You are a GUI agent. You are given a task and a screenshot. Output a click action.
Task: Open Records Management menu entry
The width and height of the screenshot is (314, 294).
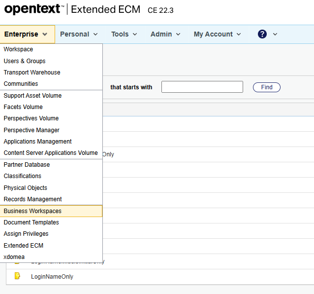[32, 199]
